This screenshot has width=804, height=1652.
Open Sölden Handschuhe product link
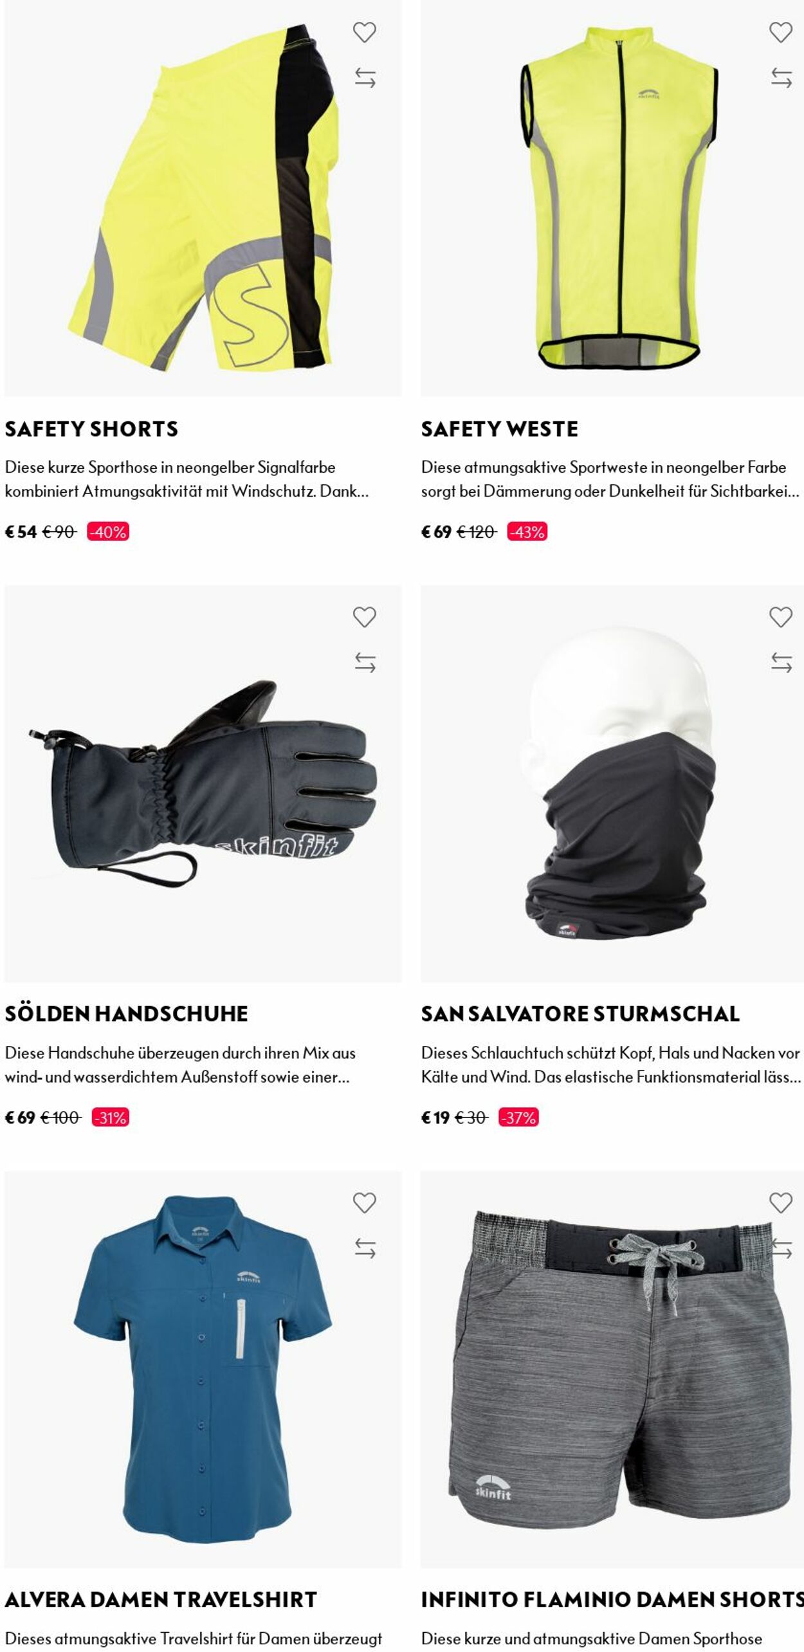tap(126, 1014)
